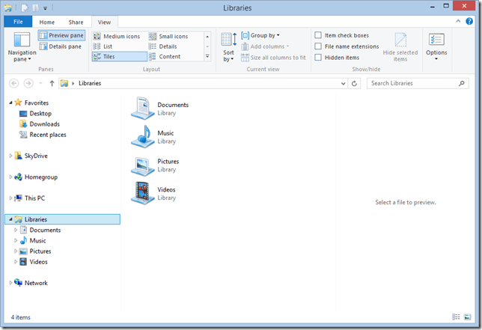
Task: Click the search magnifier icon
Action: [x=461, y=83]
